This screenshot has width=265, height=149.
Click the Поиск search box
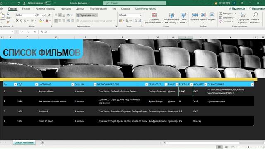tap(134, 3)
